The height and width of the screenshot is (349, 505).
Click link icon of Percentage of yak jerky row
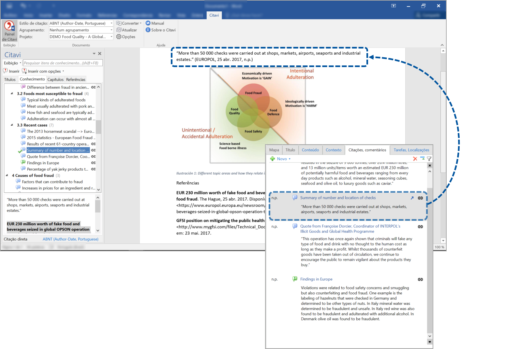point(94,169)
